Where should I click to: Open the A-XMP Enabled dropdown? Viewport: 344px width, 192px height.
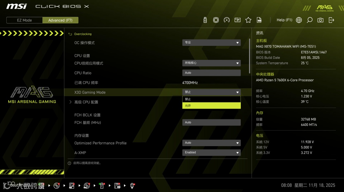tap(211, 153)
